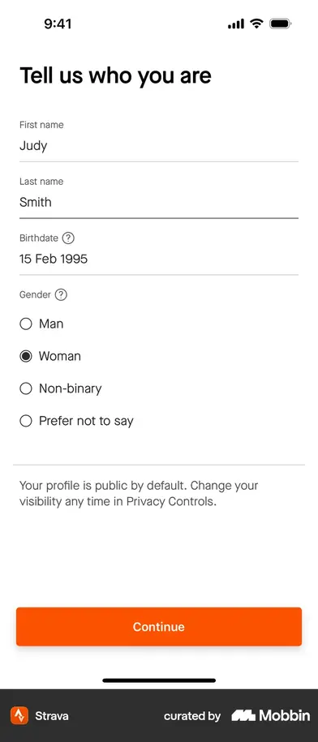Image resolution: width=318 pixels, height=742 pixels.
Task: Select the Woman radio button
Action: click(x=26, y=356)
